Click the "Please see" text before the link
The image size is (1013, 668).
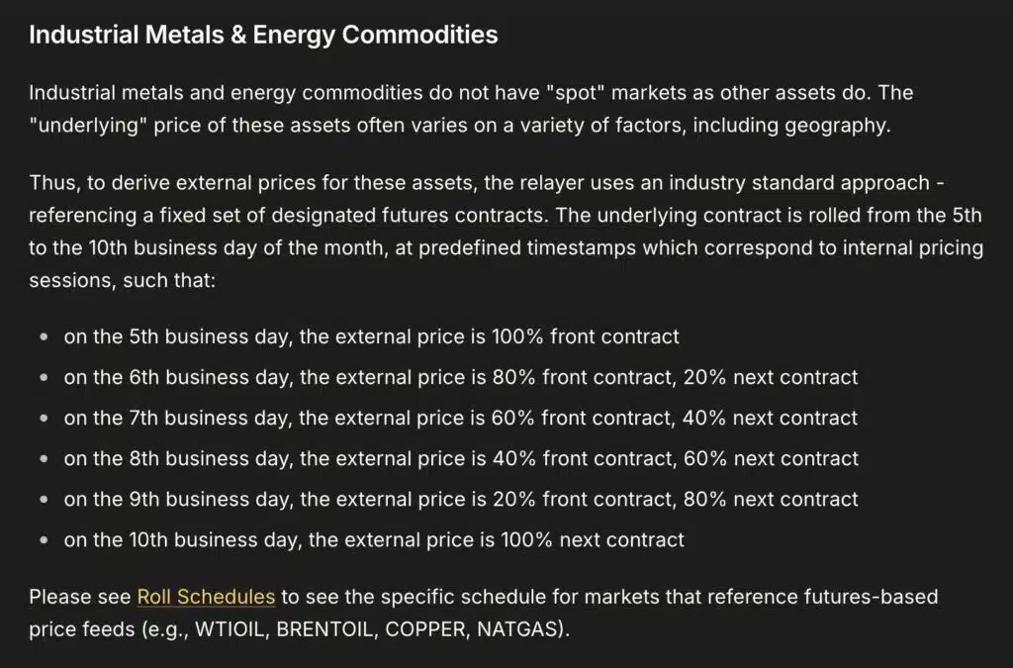tap(79, 597)
